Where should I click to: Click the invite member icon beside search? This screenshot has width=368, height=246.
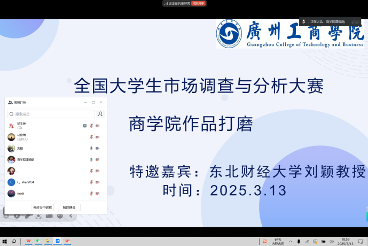100,114
